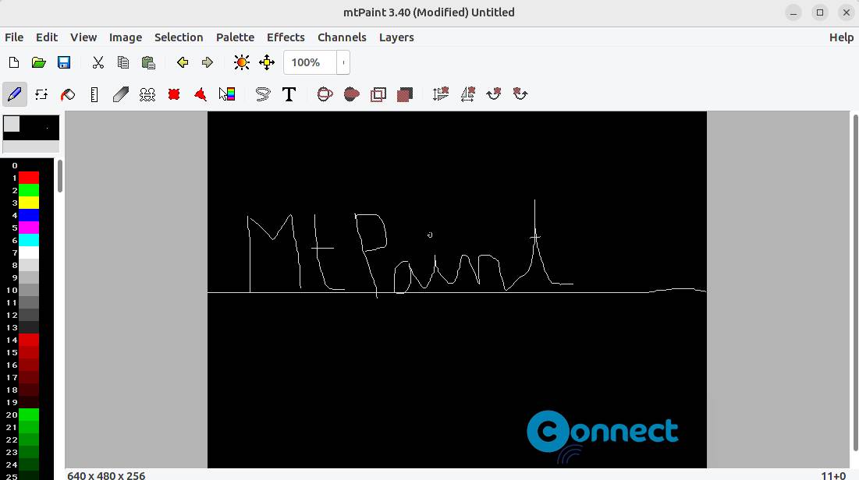This screenshot has width=859, height=480.
Task: Select the Text tool
Action: (289, 94)
